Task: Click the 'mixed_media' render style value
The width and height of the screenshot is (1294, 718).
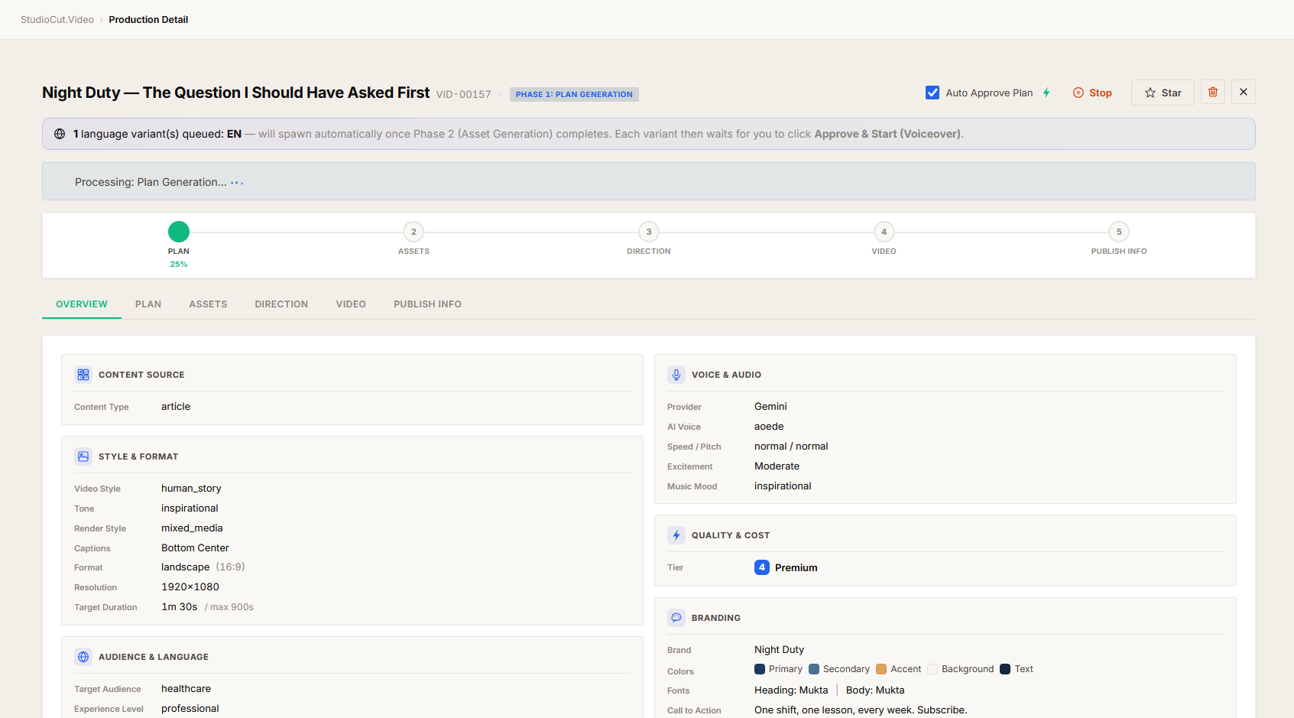Action: 192,528
